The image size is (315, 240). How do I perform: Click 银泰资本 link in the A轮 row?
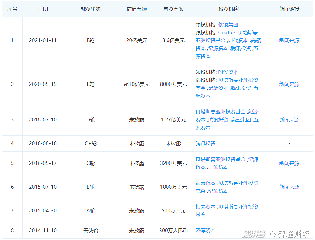205,207
